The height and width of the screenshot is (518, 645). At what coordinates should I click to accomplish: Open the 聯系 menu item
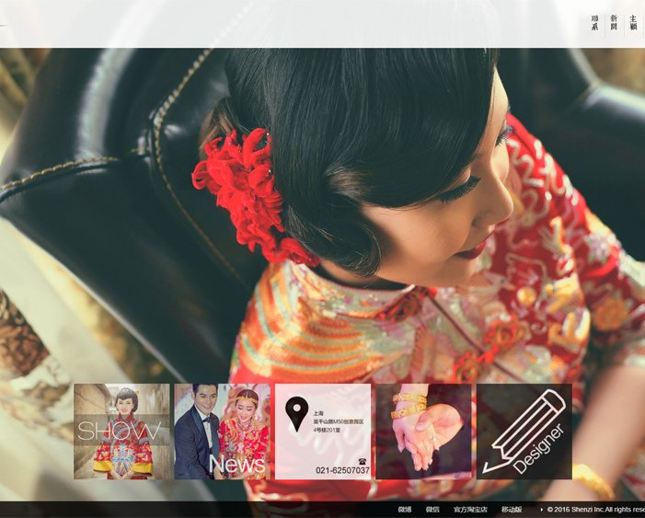(x=594, y=23)
